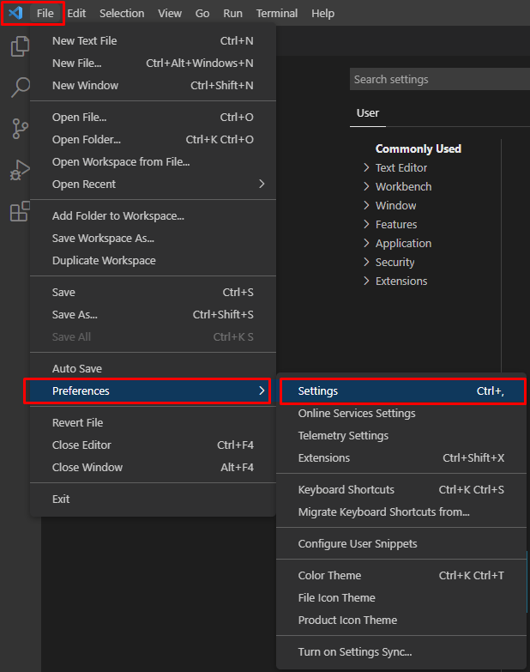530x672 pixels.
Task: Open the View menu
Action: 170,13
